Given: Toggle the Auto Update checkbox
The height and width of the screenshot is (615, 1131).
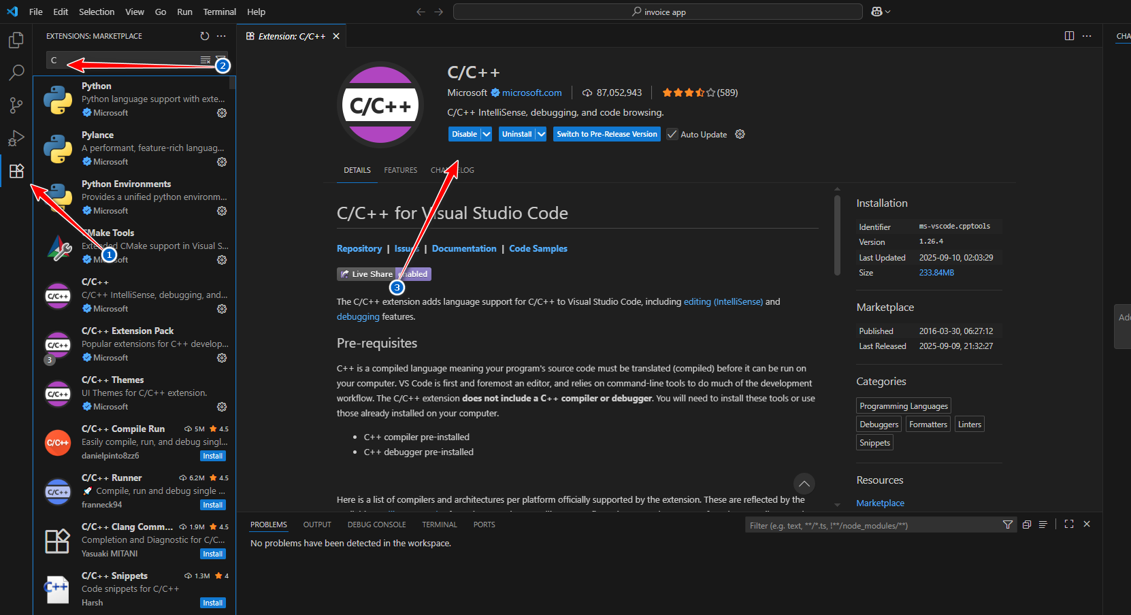Looking at the screenshot, I should [x=672, y=135].
